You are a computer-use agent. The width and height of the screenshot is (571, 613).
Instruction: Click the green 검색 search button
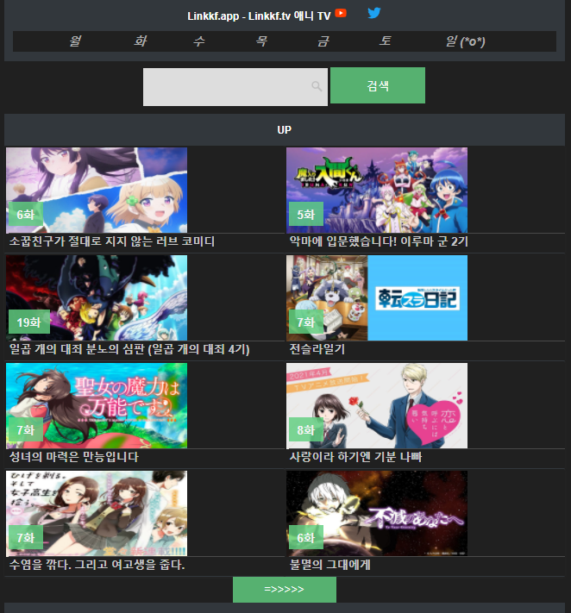tap(378, 85)
